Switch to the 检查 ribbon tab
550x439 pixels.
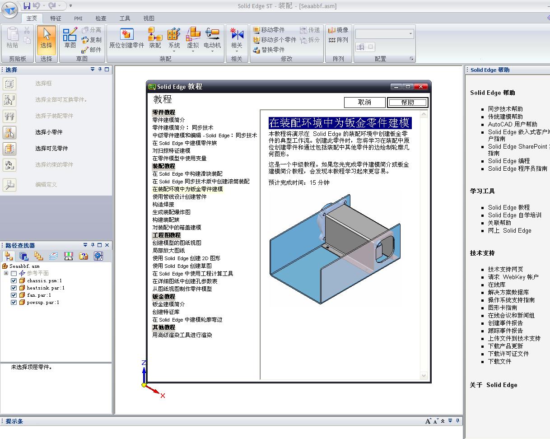pos(101,18)
